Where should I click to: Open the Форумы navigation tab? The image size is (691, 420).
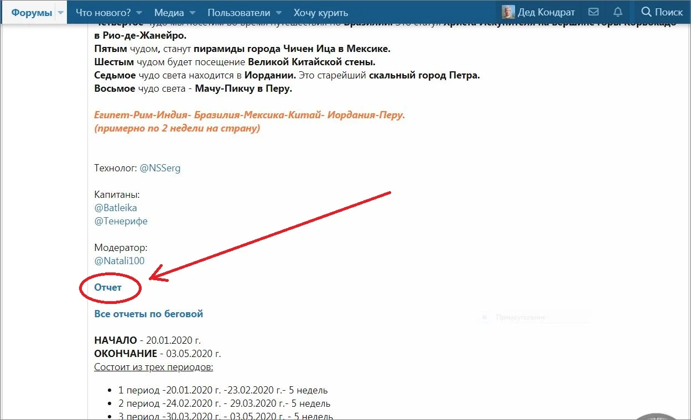[x=32, y=12]
